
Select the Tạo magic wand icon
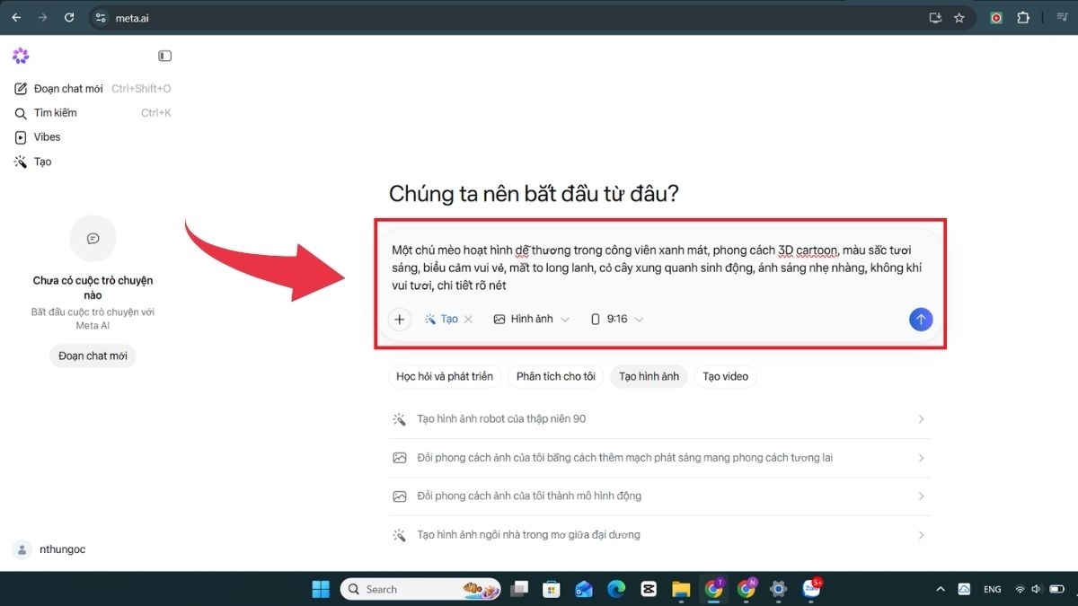[x=20, y=162]
